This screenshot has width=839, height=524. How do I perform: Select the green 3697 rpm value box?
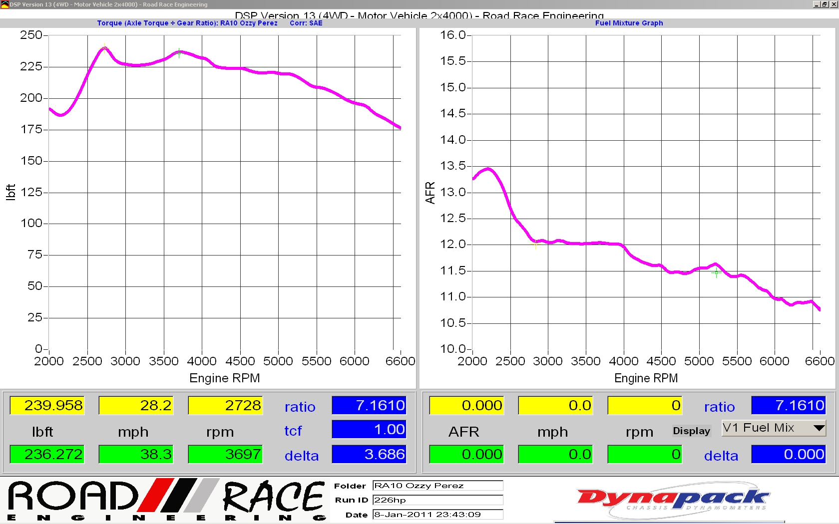pyautogui.click(x=225, y=454)
